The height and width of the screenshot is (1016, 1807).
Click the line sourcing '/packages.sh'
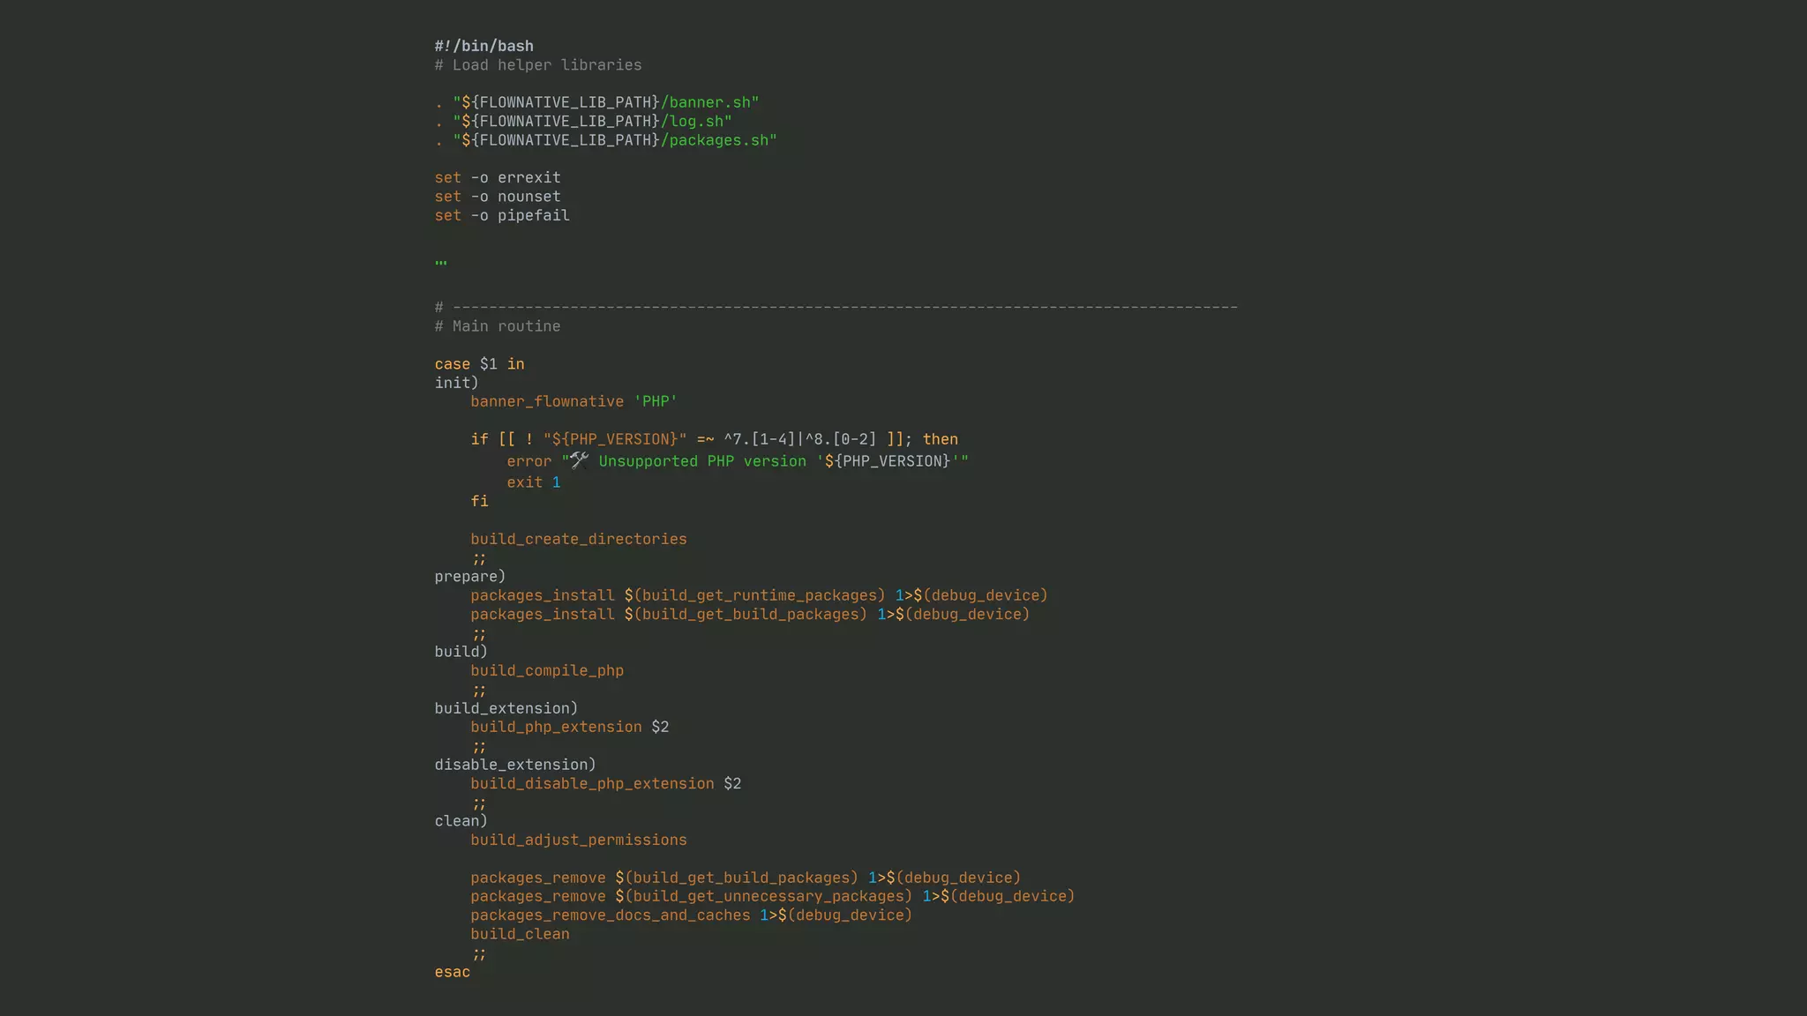tap(605, 140)
